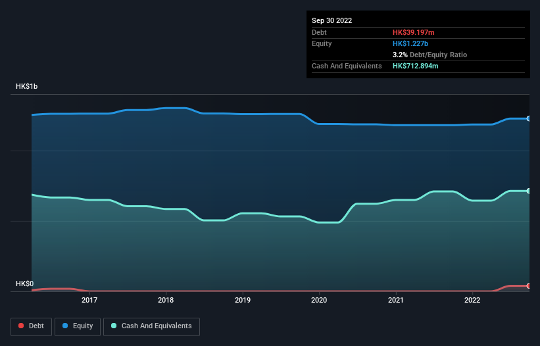540x346 pixels.
Task: Select the 2019 x-axis label
Action: [243, 300]
